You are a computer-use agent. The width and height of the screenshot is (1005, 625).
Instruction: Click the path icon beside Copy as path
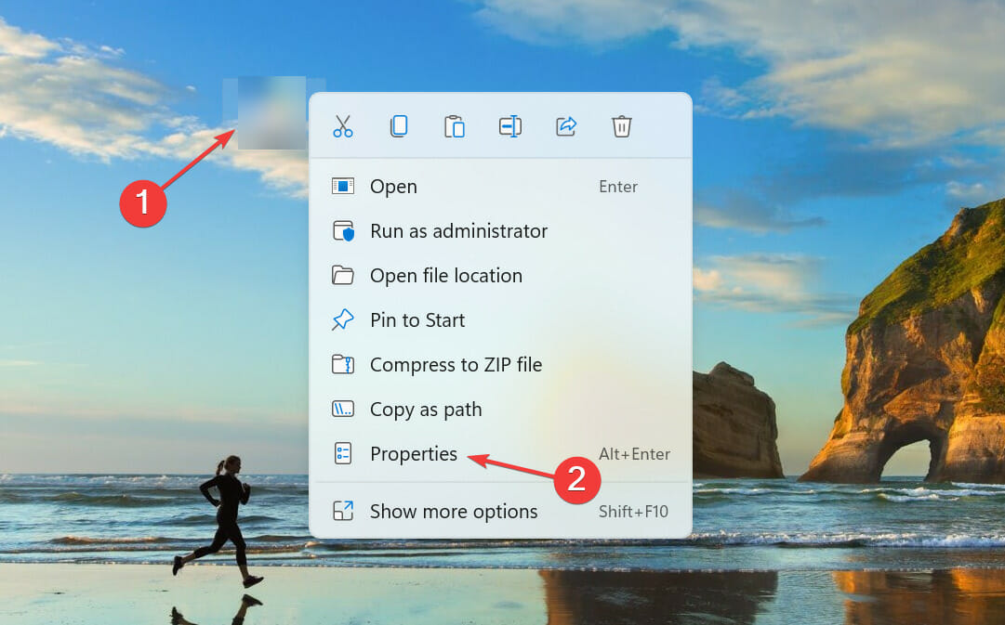[x=343, y=409]
